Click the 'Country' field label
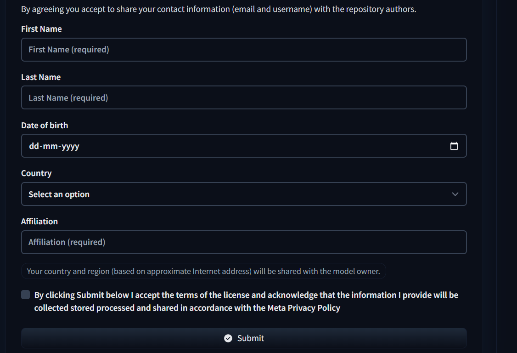517x353 pixels. (36, 173)
